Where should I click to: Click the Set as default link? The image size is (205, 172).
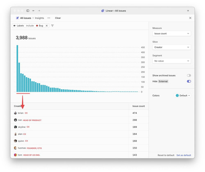click(184, 155)
